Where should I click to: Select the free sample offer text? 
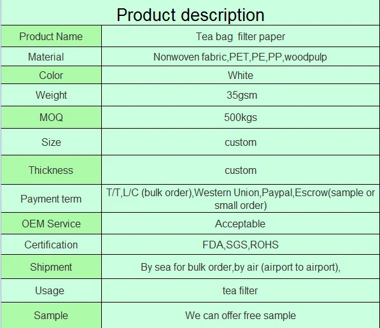point(241,315)
